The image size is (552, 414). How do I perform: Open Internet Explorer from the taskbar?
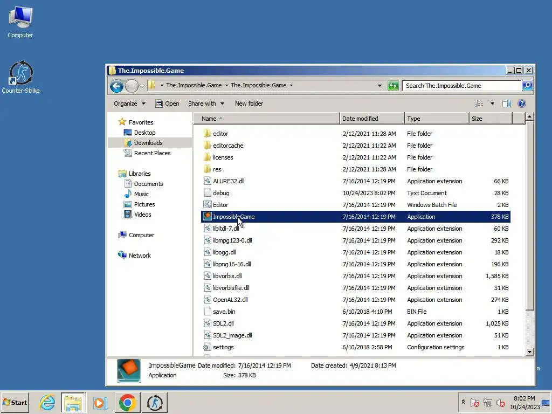(47, 403)
